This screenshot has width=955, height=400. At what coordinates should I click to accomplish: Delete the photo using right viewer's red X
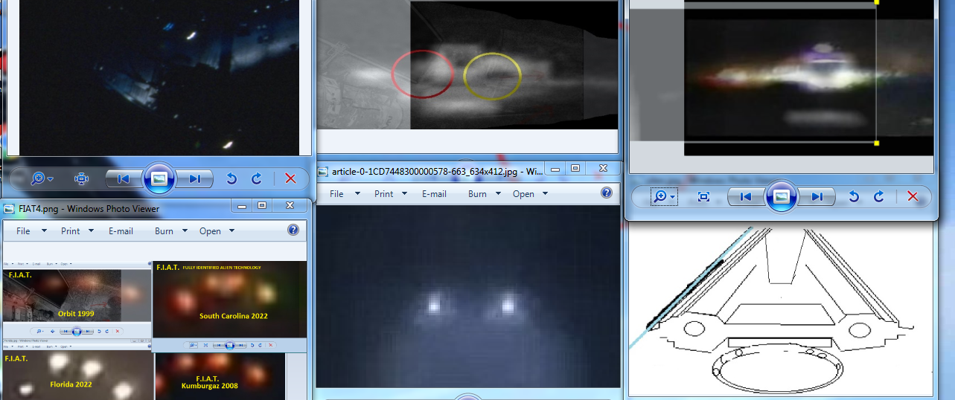tap(913, 197)
